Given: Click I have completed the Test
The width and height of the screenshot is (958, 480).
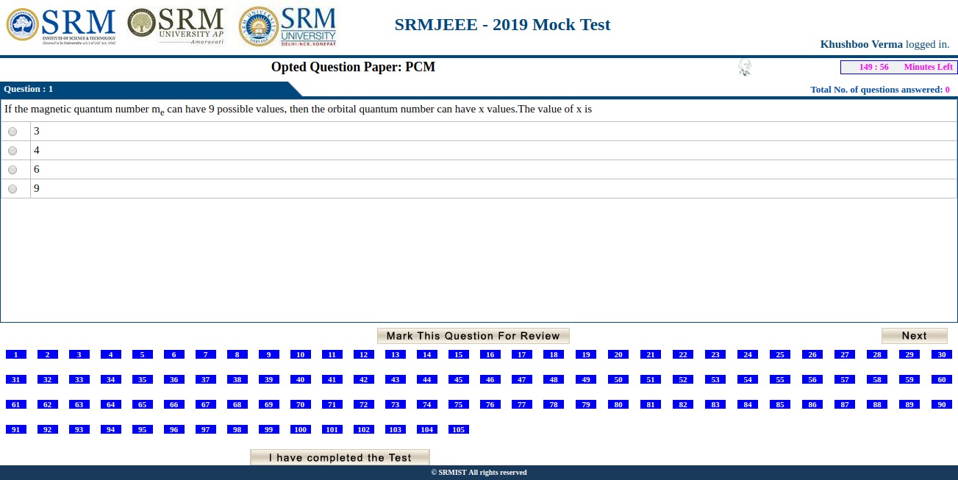Looking at the screenshot, I should coord(339,456).
